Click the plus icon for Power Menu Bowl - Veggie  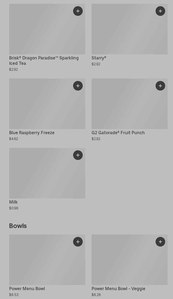(160, 242)
